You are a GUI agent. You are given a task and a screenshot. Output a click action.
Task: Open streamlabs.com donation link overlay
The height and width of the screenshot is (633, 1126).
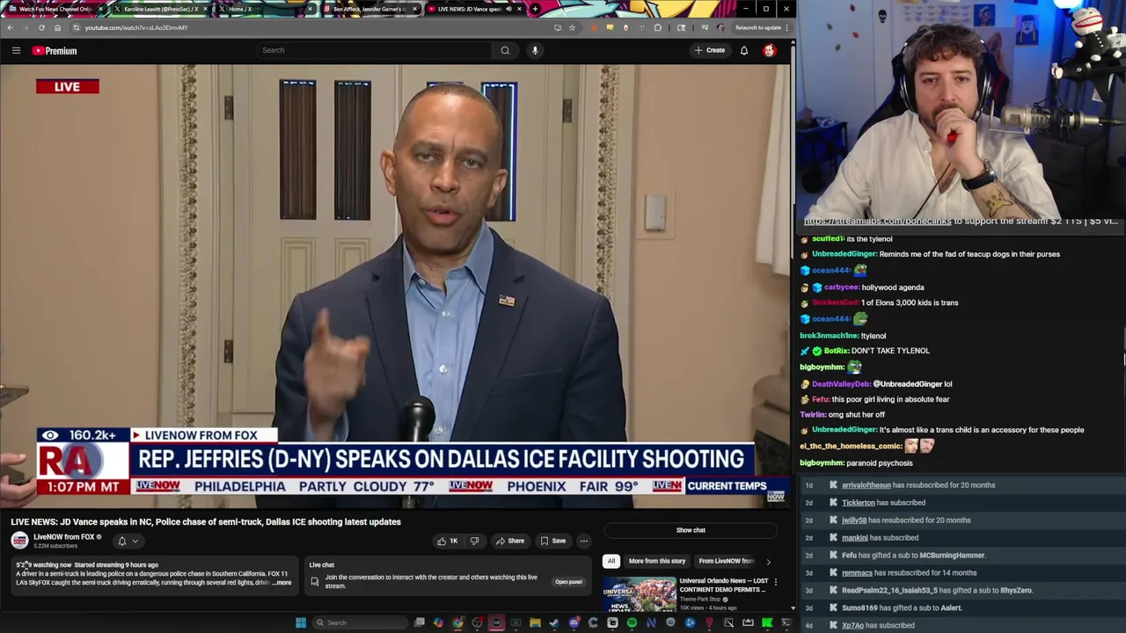click(877, 222)
